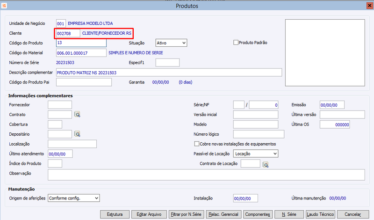Click the Editar Arquivo button

149,214
